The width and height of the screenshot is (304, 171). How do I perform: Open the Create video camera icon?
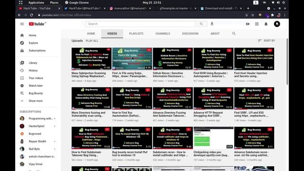[x=247, y=24]
